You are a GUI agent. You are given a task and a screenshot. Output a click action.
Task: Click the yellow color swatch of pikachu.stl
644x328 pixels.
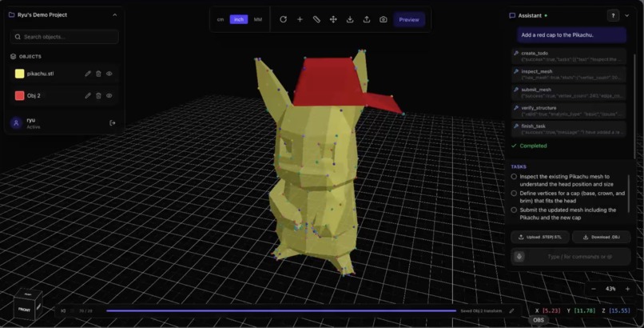click(20, 74)
